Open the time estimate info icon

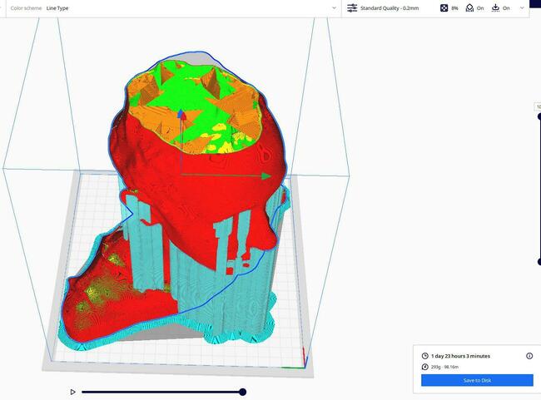click(x=529, y=356)
